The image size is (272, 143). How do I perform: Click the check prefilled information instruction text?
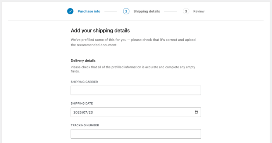coord(133,69)
